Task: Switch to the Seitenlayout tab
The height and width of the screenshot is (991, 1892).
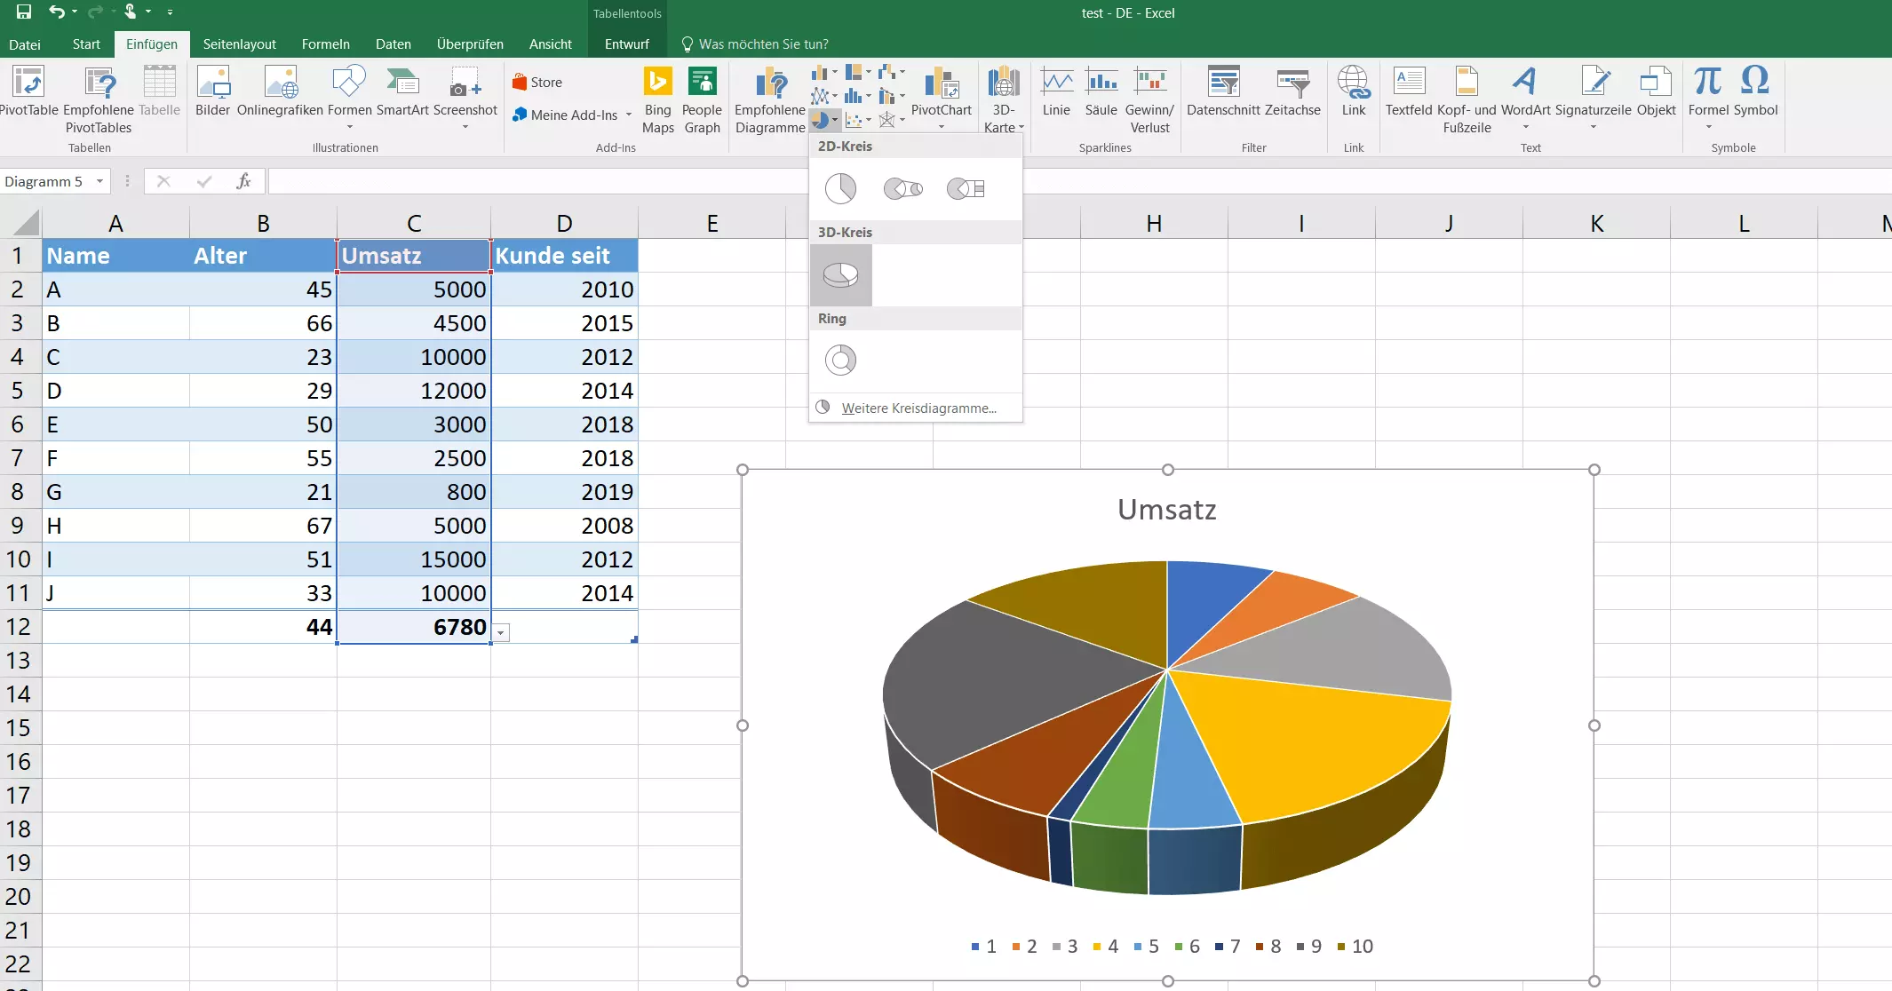Action: pos(239,44)
